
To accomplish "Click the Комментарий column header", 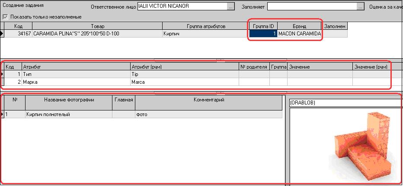I will (x=209, y=103).
